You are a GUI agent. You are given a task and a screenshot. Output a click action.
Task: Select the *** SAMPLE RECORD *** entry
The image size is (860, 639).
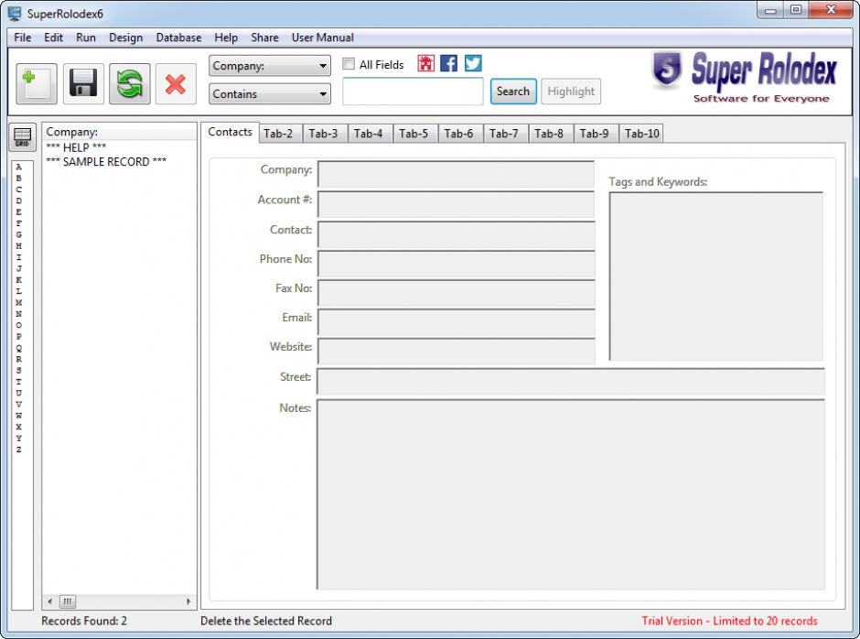(x=106, y=161)
